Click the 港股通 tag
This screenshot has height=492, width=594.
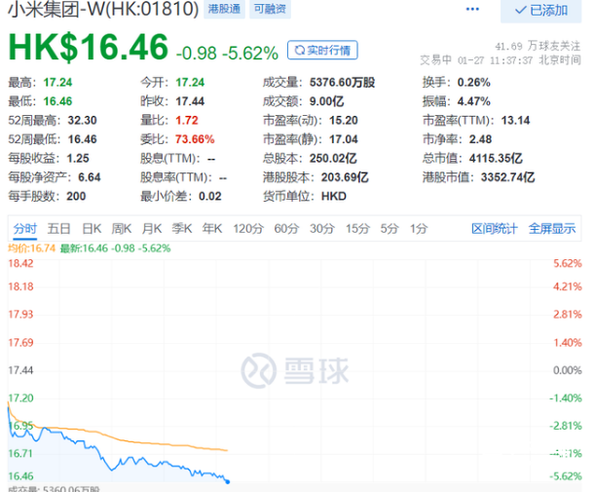224,9
